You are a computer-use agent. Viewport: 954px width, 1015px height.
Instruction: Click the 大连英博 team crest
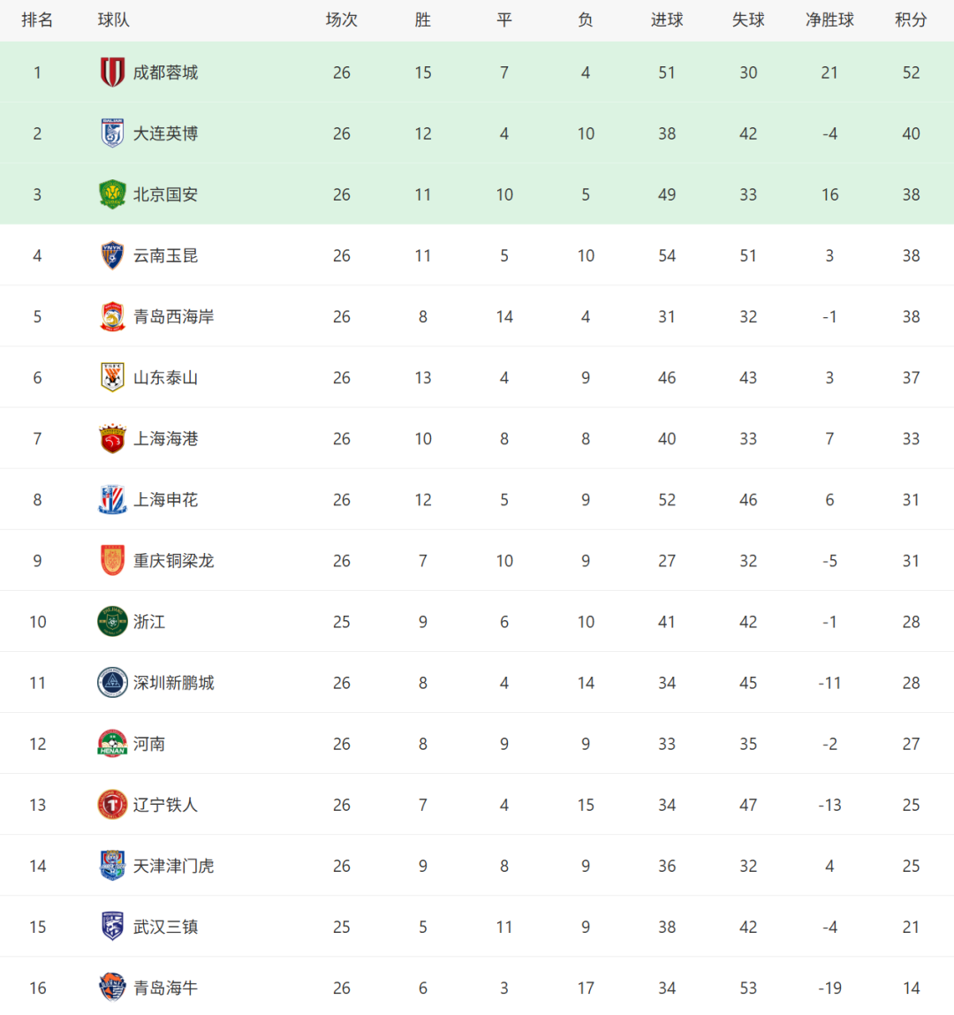pyautogui.click(x=112, y=133)
